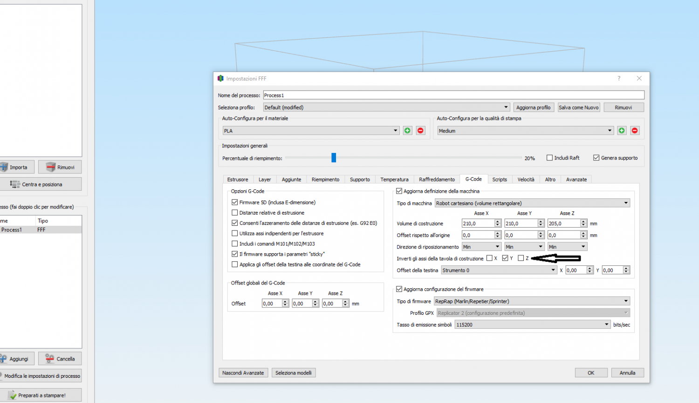
Task: Expand the Tipo di firmware dropdown
Action: tap(532, 301)
